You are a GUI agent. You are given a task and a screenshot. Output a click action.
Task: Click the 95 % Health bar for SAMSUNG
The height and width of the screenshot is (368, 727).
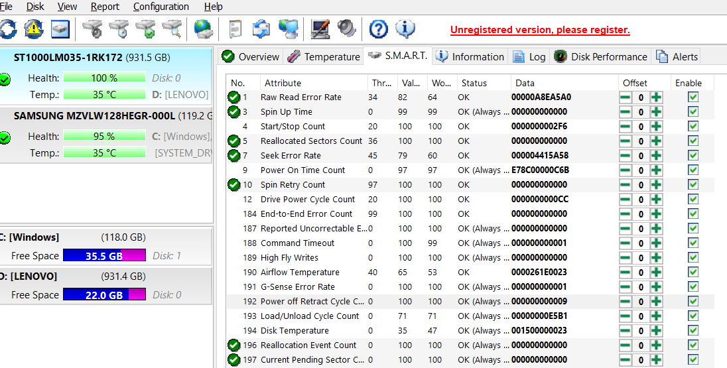pos(104,137)
